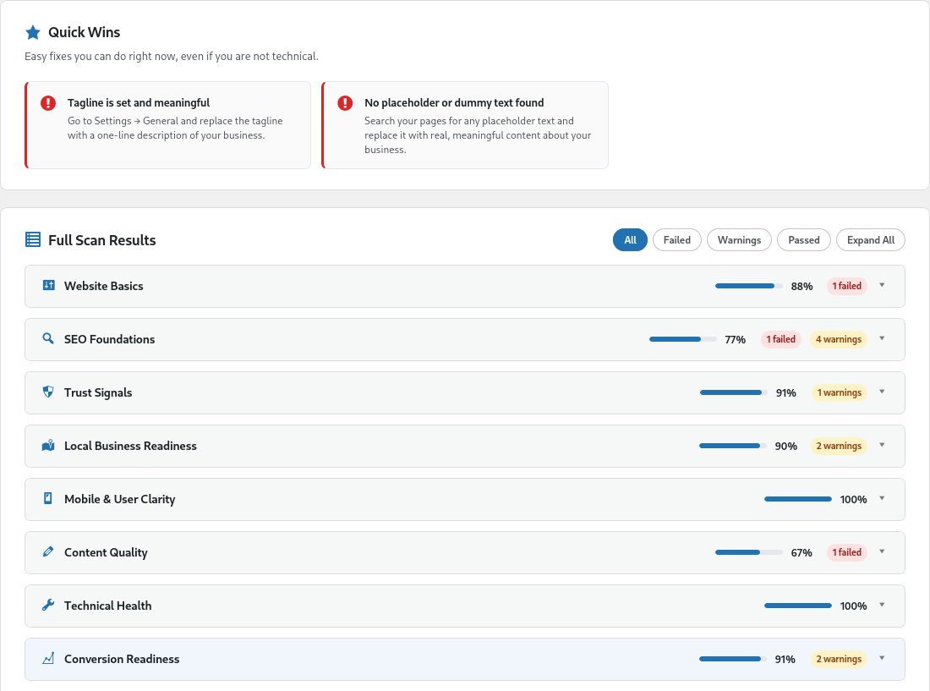This screenshot has width=930, height=691.
Task: Click the Full Scan Results heading
Action: coord(102,240)
